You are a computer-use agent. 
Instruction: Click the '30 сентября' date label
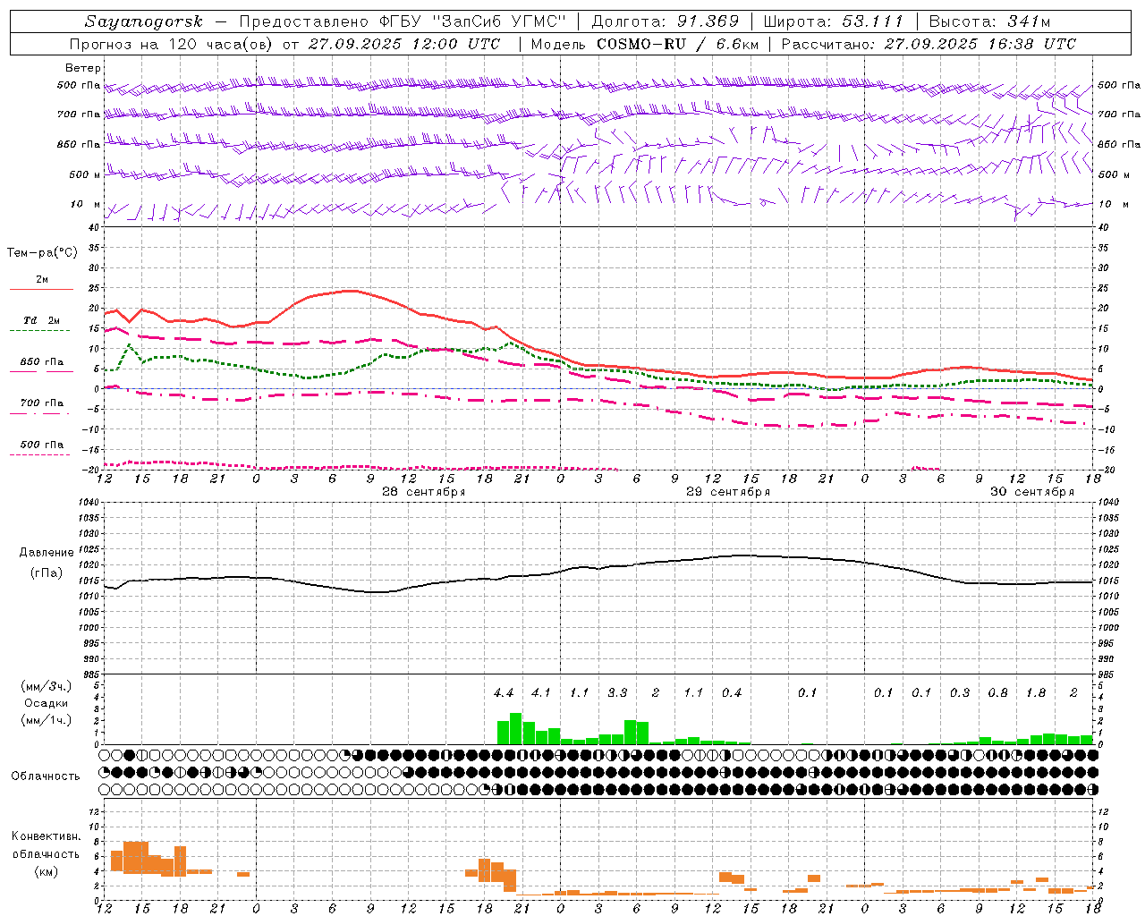pos(1032,492)
